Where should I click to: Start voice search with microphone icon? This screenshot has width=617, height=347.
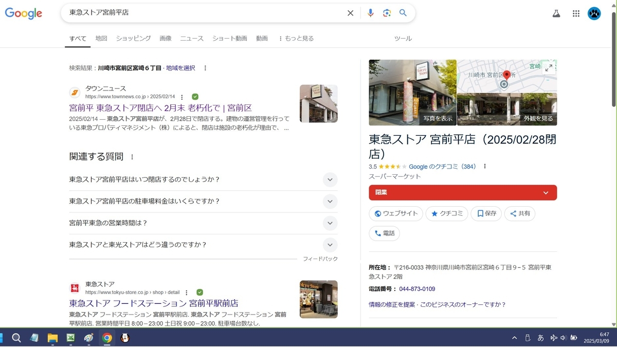pyautogui.click(x=370, y=13)
